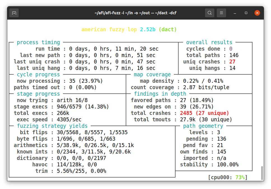271x189 pixels.
Task: Click the count coverage '2.87 bits/tuple' value
Action: pos(206,87)
